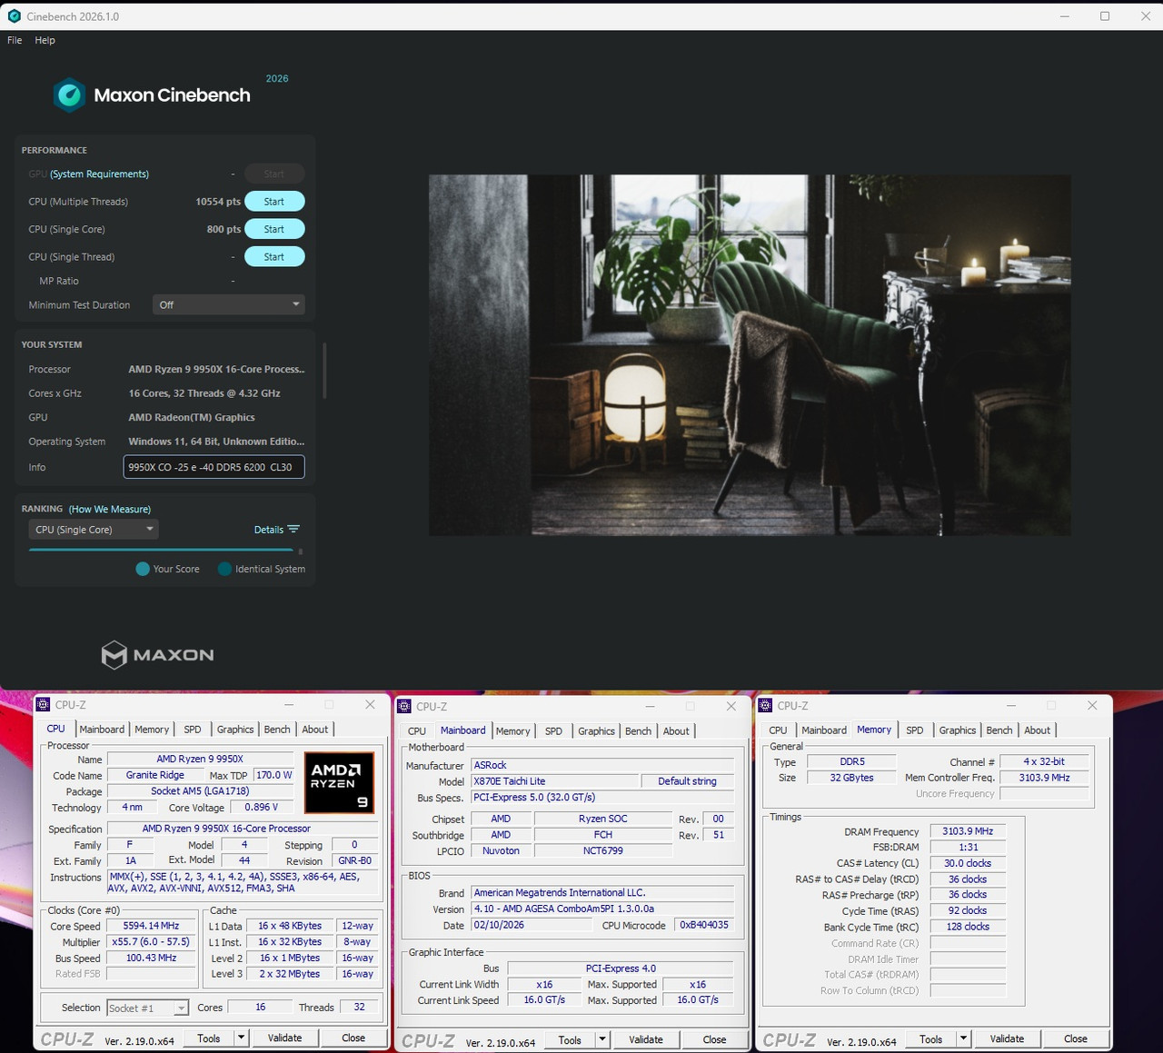The height and width of the screenshot is (1053, 1163).
Task: Switch to Mainboard tab in CPU window
Action: (x=102, y=730)
